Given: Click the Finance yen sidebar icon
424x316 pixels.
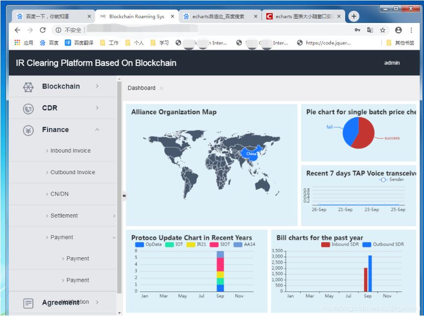Looking at the screenshot, I should point(28,130).
